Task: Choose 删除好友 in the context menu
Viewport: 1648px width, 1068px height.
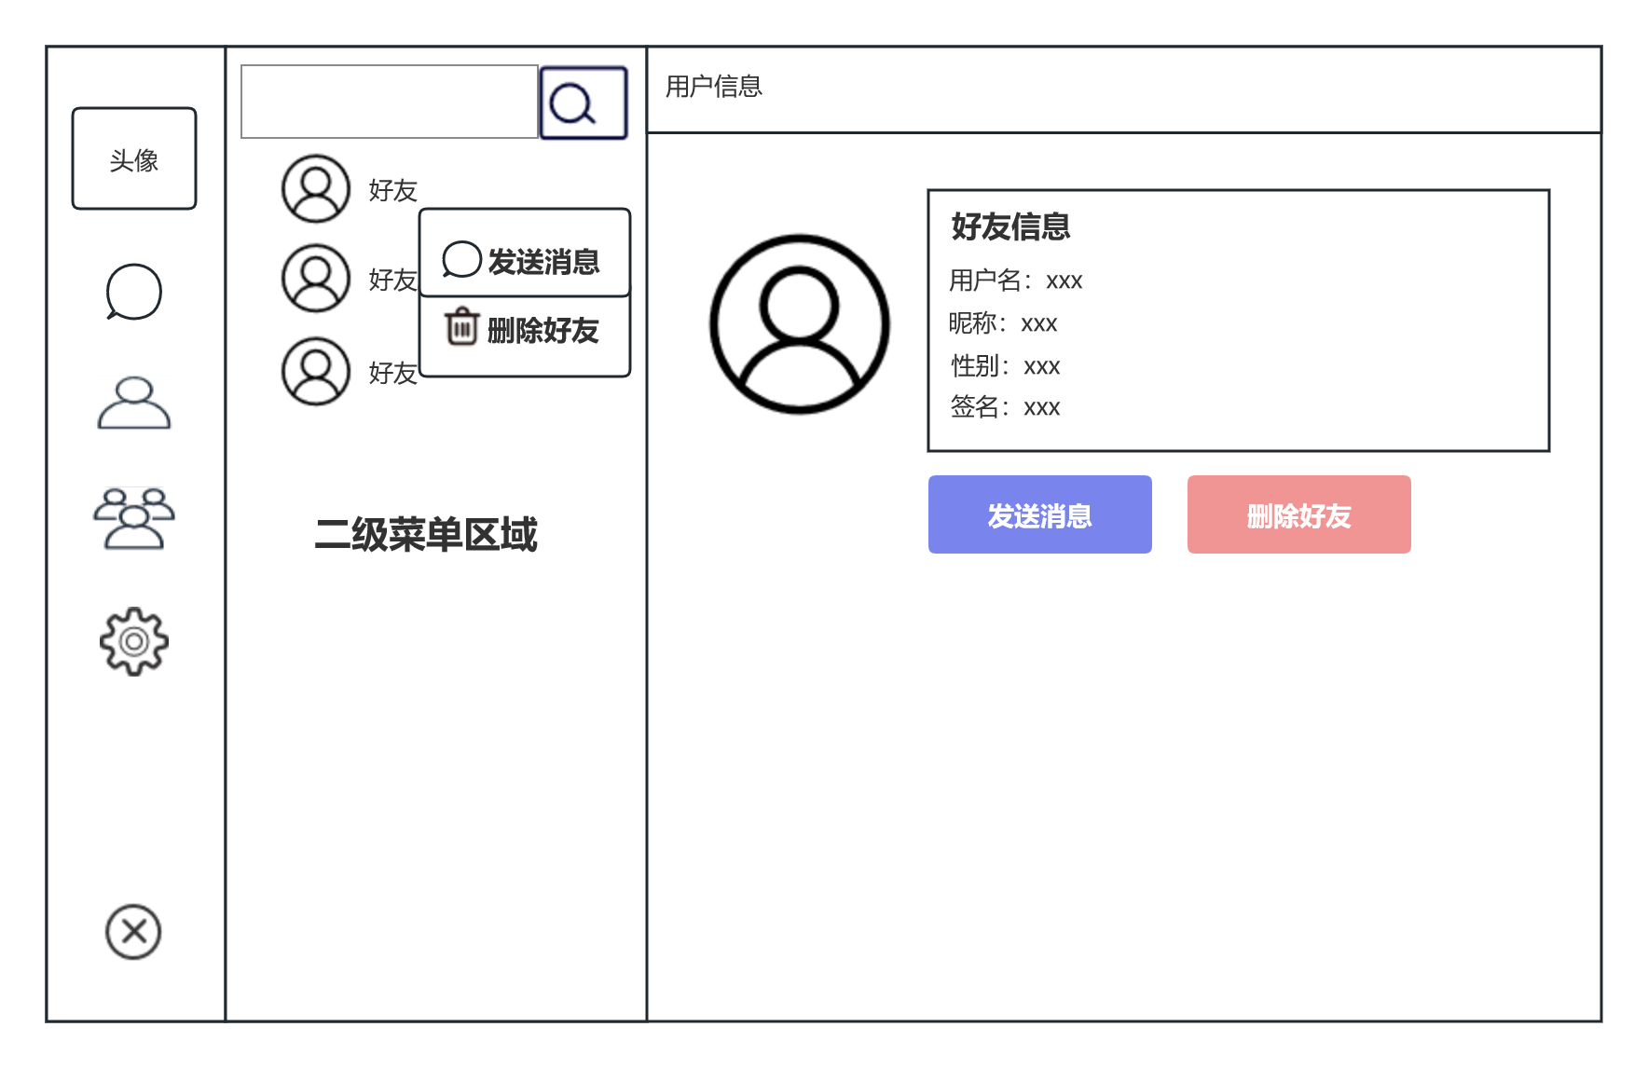Action: tap(525, 336)
